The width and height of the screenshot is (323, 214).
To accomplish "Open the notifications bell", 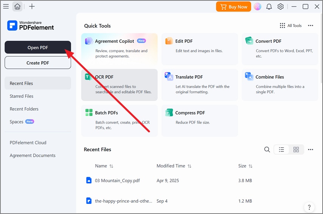I will (269, 6).
